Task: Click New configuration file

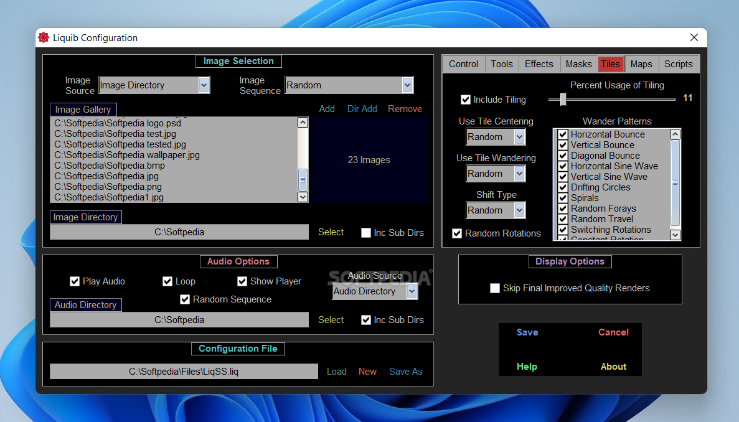Action: click(367, 372)
